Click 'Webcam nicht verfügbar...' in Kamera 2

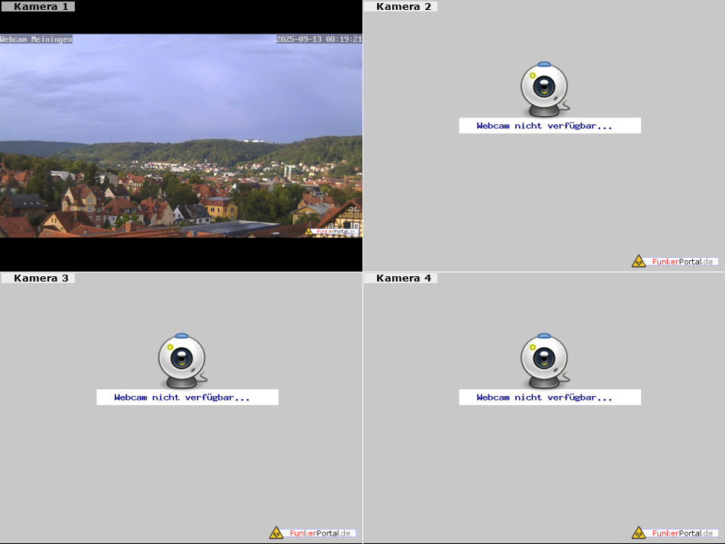point(549,126)
